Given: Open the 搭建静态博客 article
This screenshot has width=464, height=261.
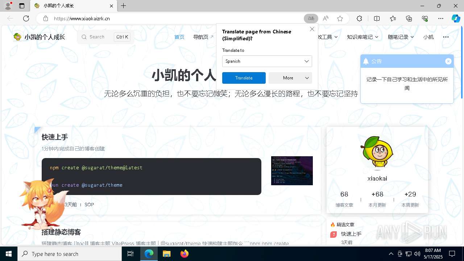Looking at the screenshot, I should click(61, 232).
